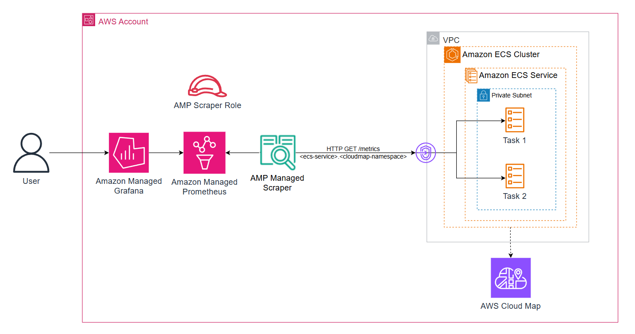Select the Private Subnet lock icon
635x334 pixels.
coord(483,95)
